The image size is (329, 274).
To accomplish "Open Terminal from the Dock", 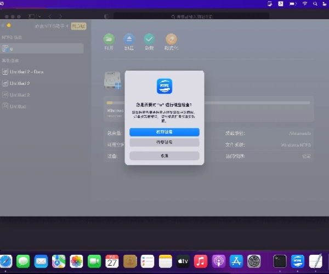I will tap(280, 261).
